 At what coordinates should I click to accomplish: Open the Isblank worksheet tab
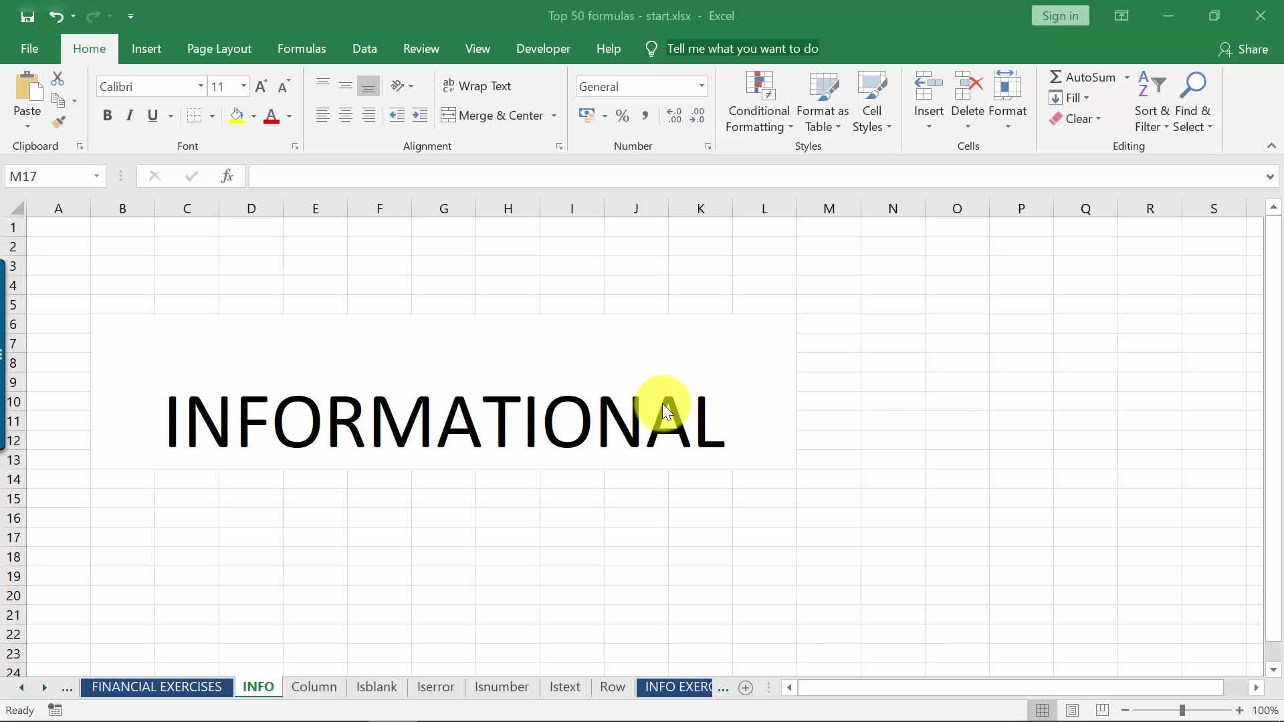coord(377,687)
